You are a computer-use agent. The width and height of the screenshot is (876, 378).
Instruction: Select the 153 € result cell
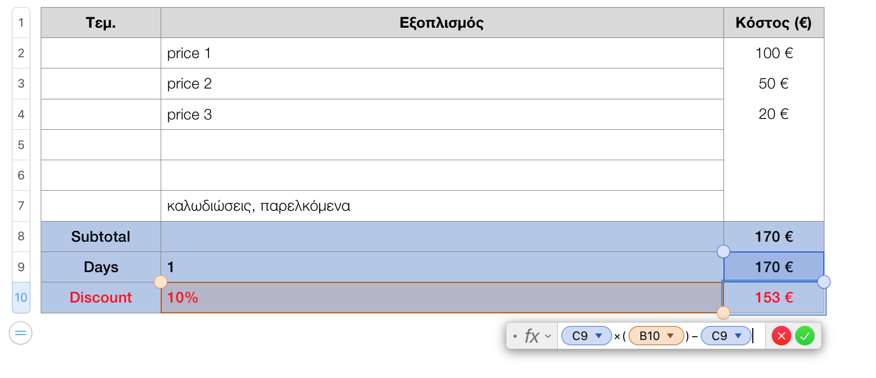774,298
